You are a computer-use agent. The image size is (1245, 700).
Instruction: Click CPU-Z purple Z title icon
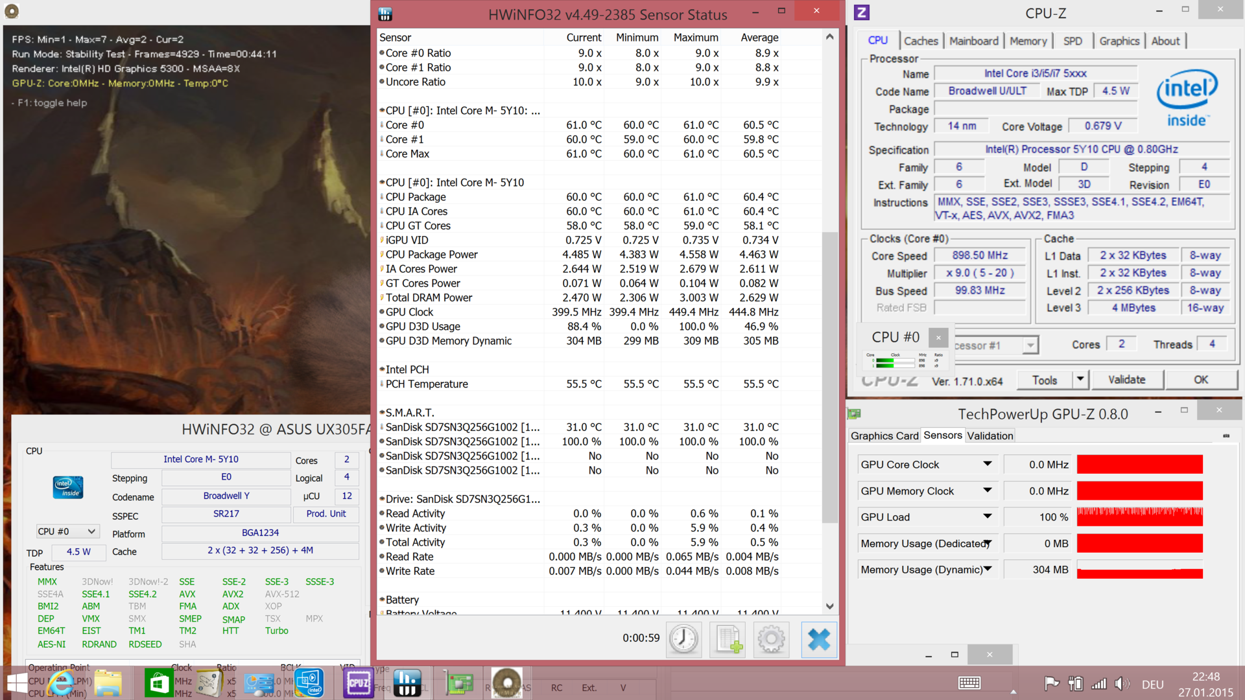click(862, 12)
